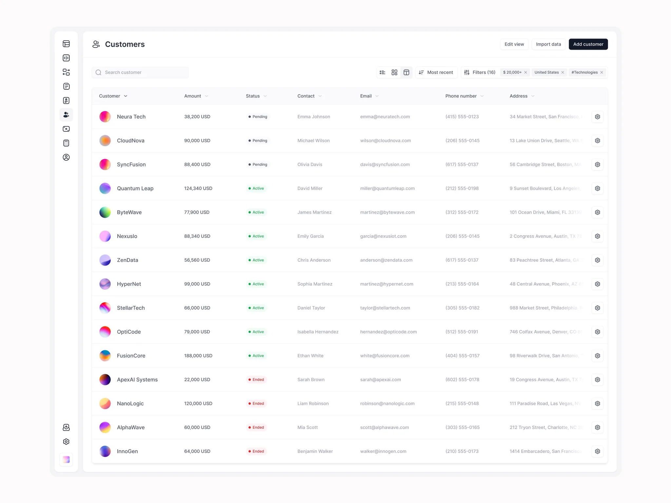Screen dimensions: 671x503
Task: Sort by the Customer column header
Action: [x=113, y=96]
